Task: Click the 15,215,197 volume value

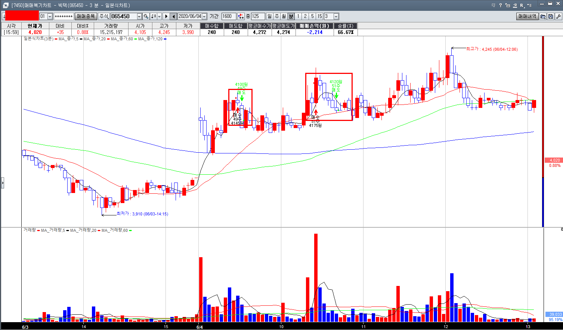Action: (111, 32)
